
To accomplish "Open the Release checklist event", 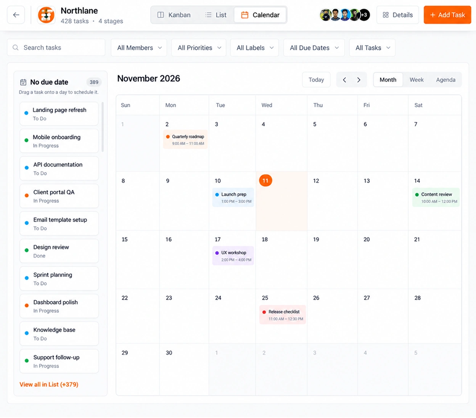I will [283, 315].
